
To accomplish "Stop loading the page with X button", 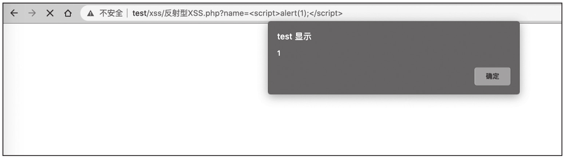I will pyautogui.click(x=50, y=13).
